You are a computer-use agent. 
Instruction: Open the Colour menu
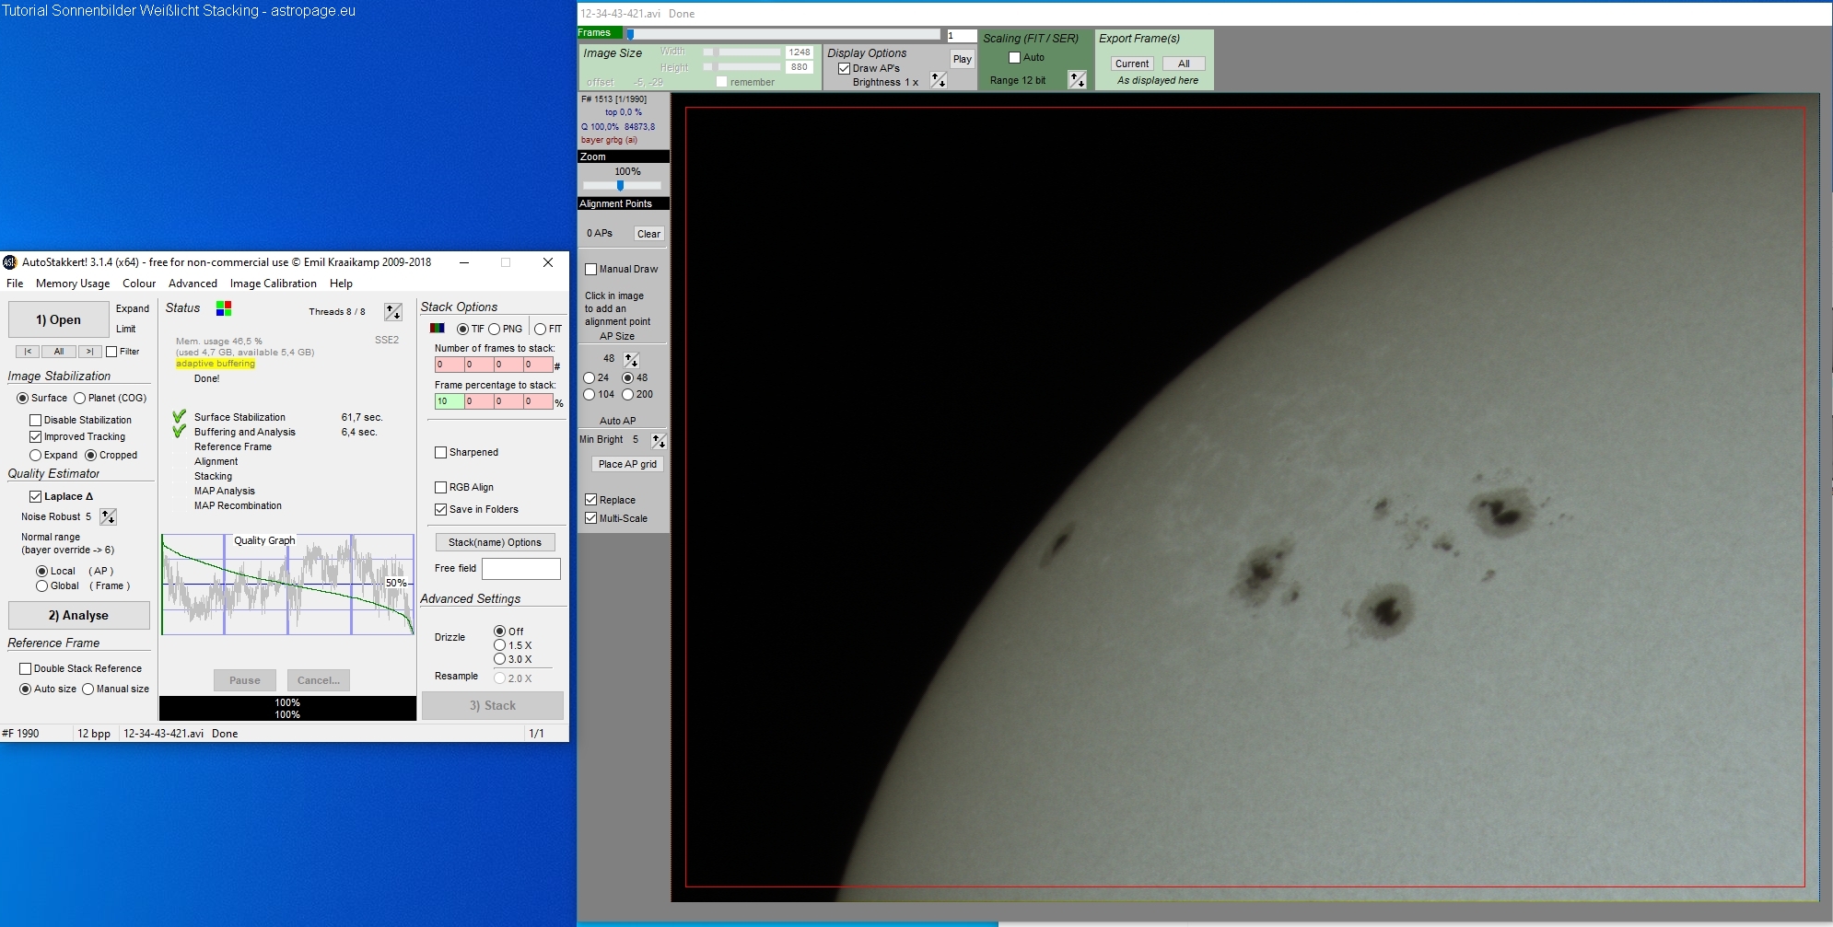point(139,284)
